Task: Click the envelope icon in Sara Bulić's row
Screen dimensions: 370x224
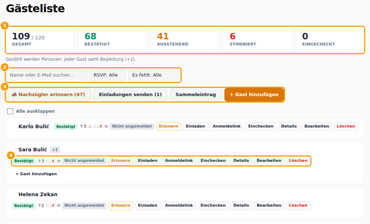Action: point(59,161)
